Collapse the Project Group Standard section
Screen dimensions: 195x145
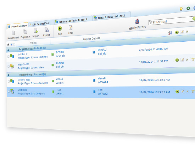tap(9, 75)
